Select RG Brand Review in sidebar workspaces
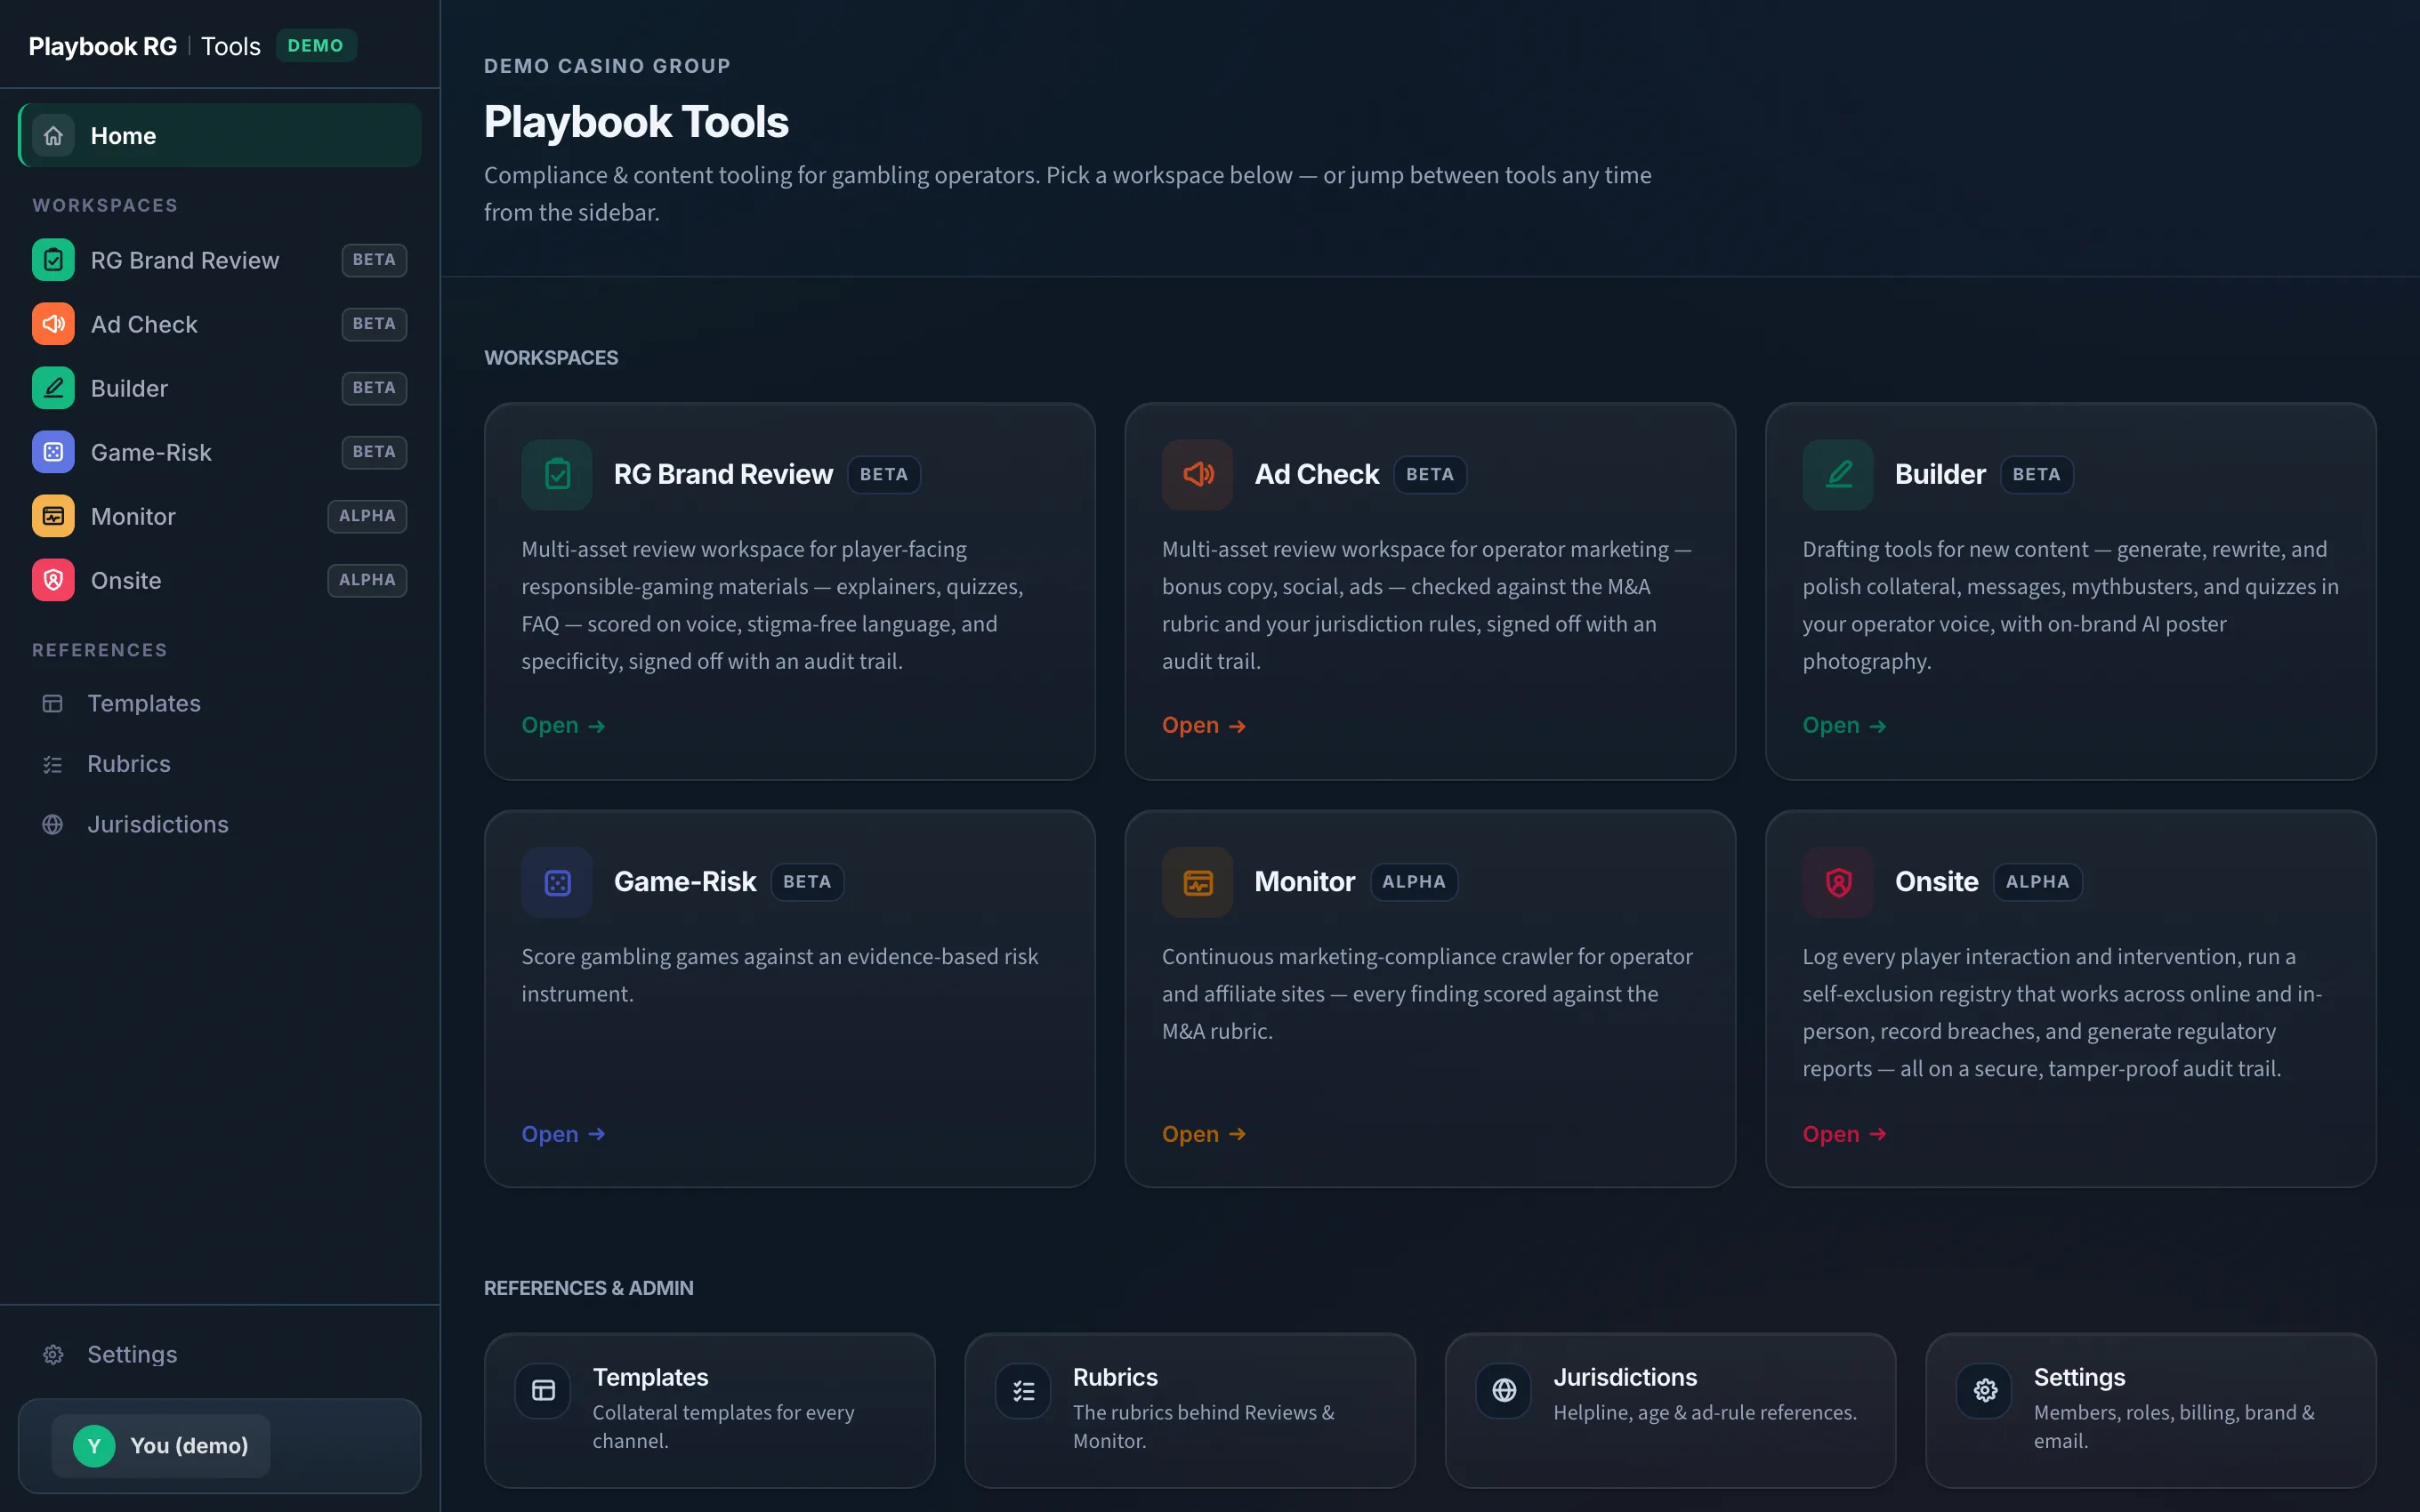Image resolution: width=2420 pixels, height=1512 pixels. click(x=220, y=260)
